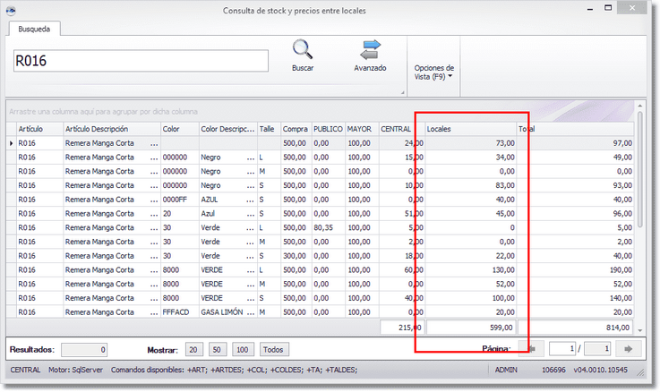The image size is (660, 392).
Task: Click vertical scrollbar thumb of grid
Action: pyautogui.click(x=640, y=168)
